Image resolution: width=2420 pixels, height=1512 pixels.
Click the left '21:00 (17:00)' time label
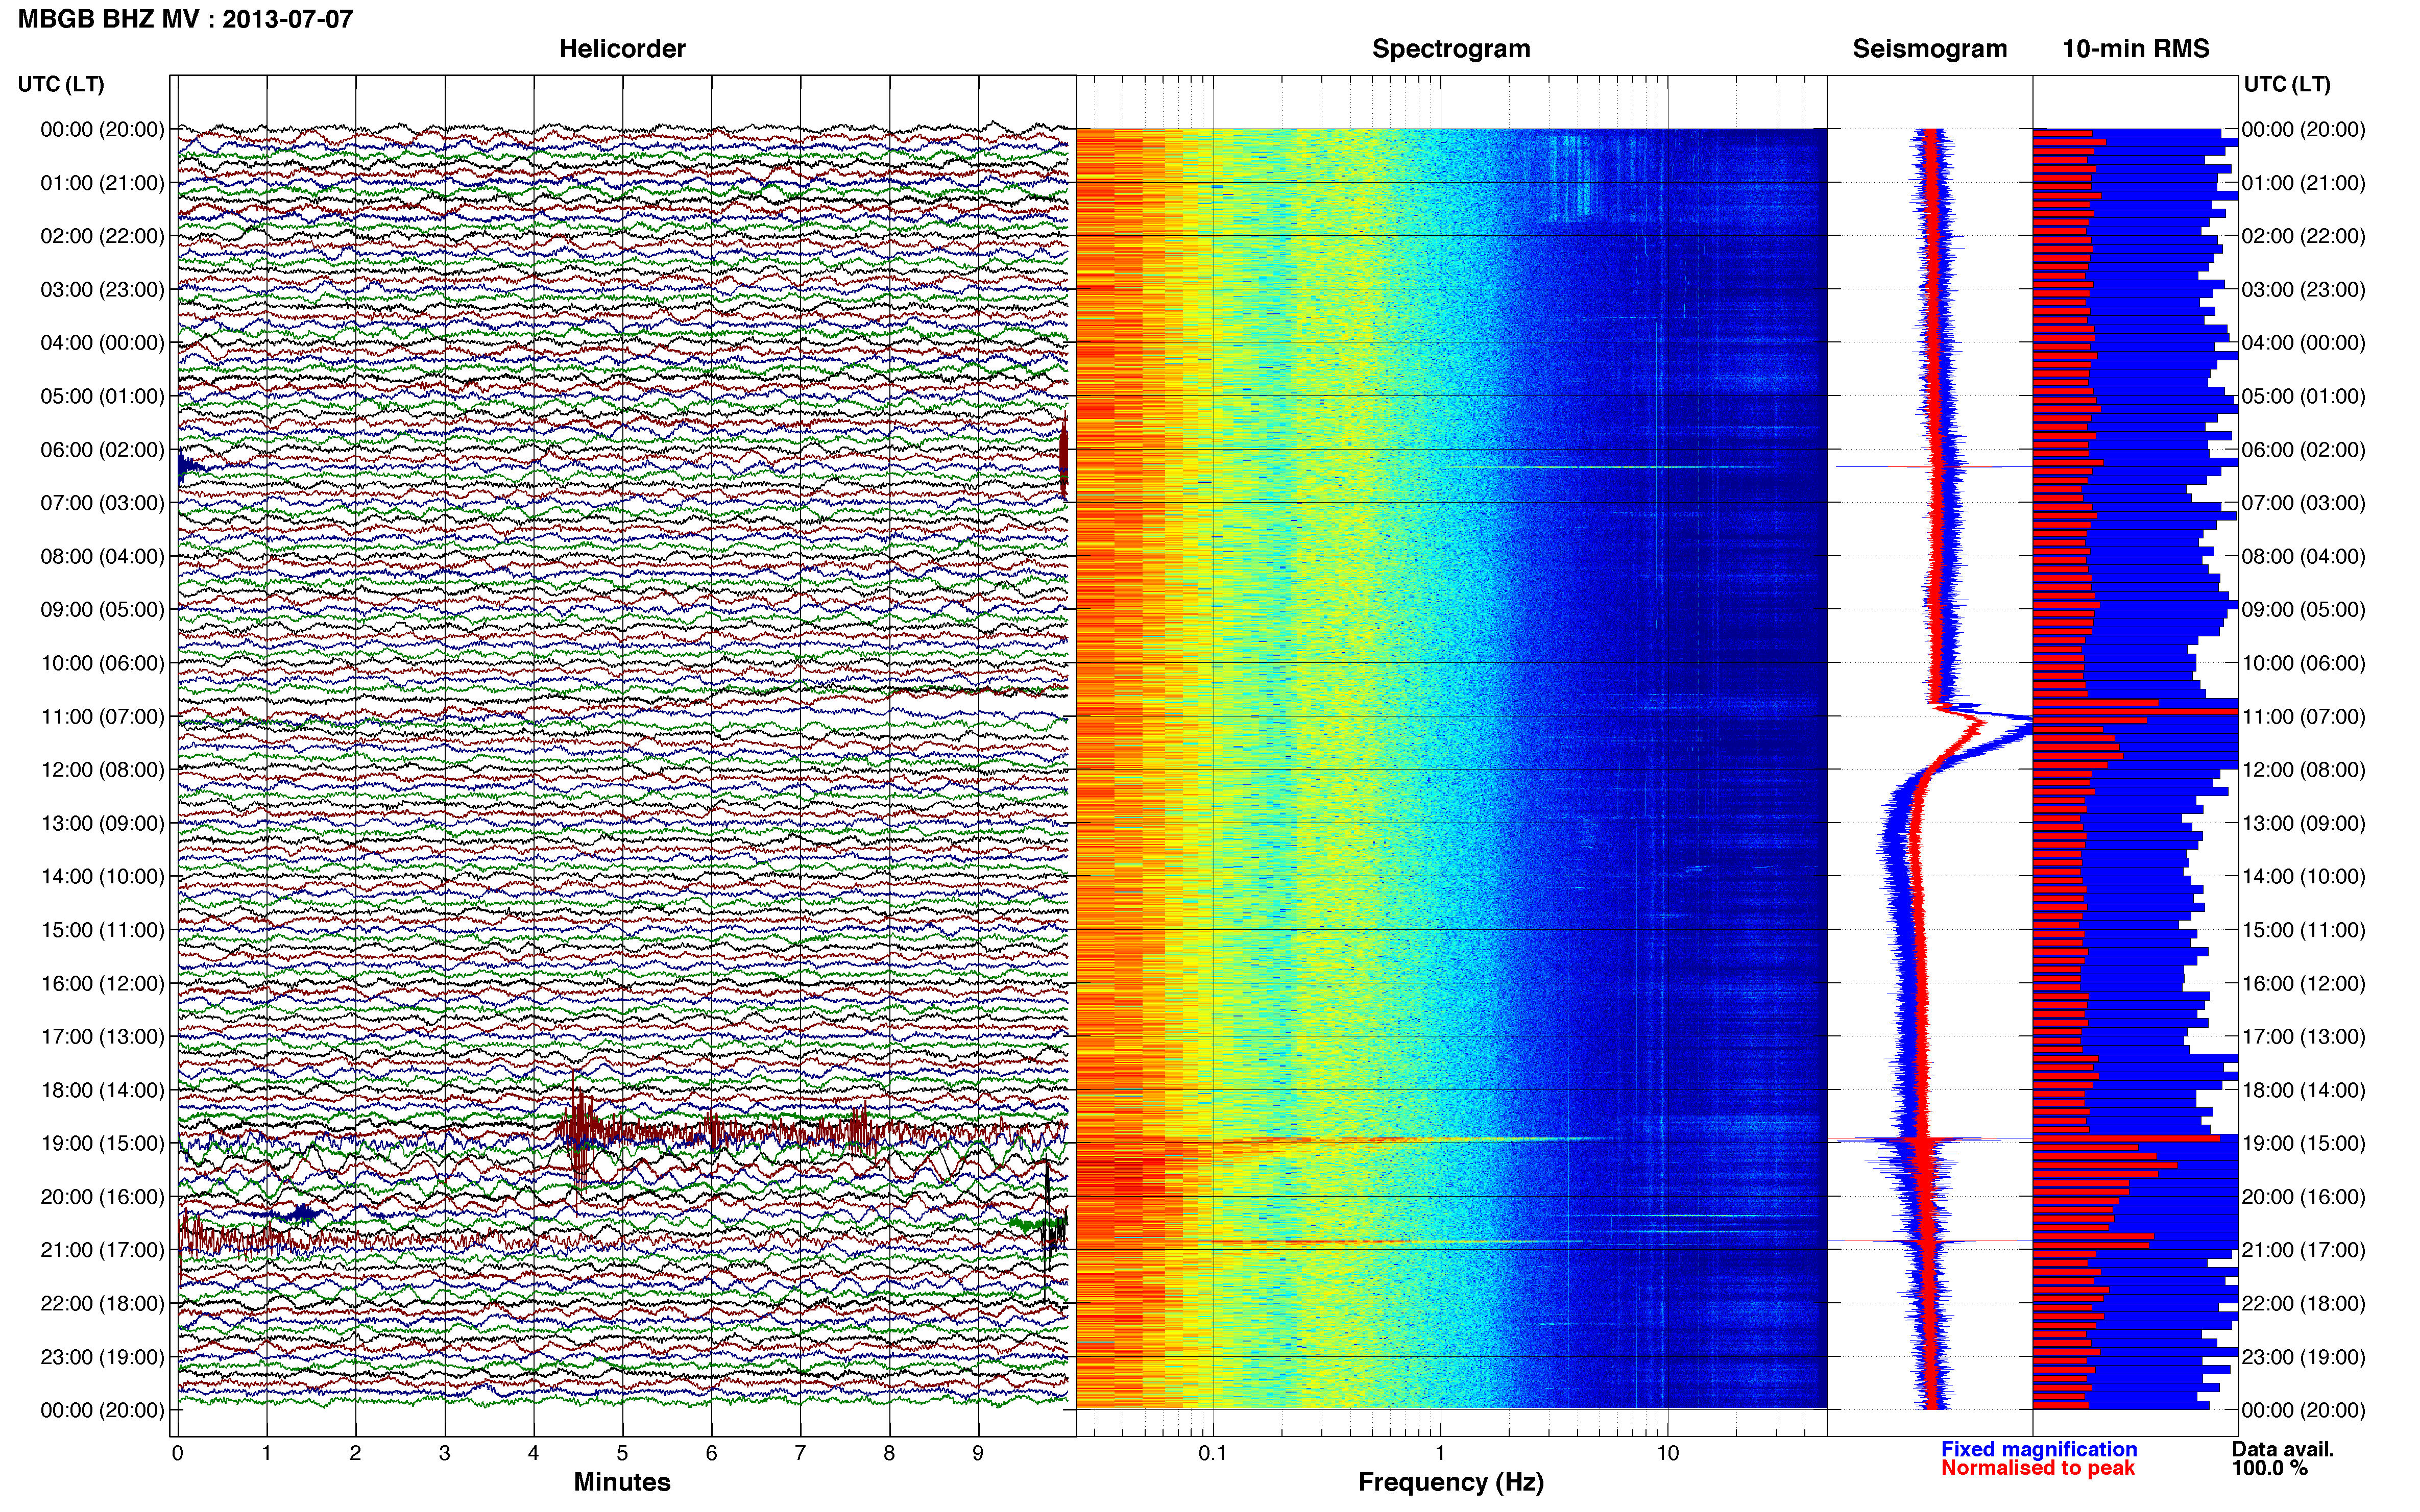pyautogui.click(x=102, y=1250)
